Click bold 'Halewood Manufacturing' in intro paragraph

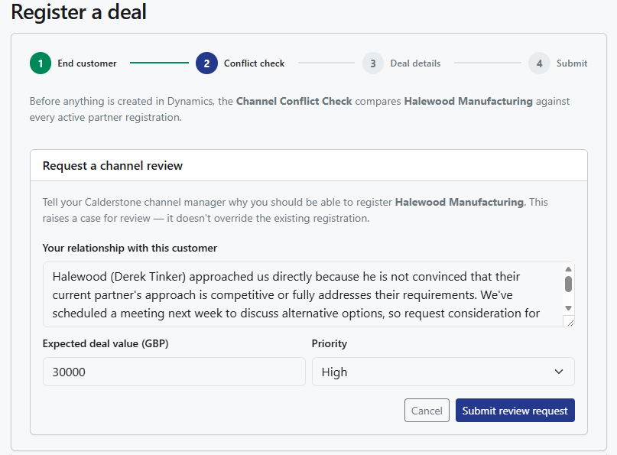(x=468, y=101)
